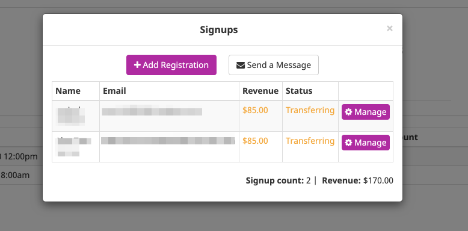Click the gear icon in second Manage button

point(348,143)
